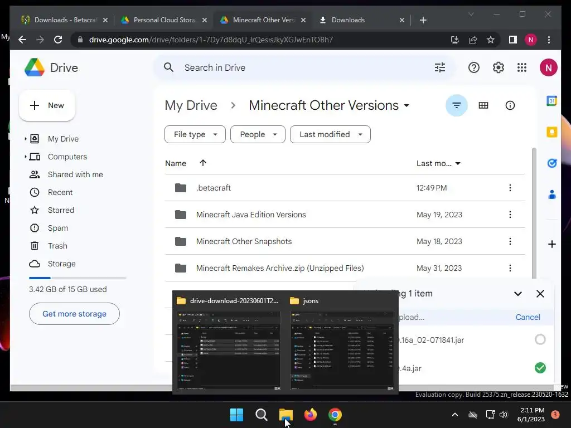Expand My Drive tree in sidebar
The width and height of the screenshot is (571, 428).
pos(26,139)
